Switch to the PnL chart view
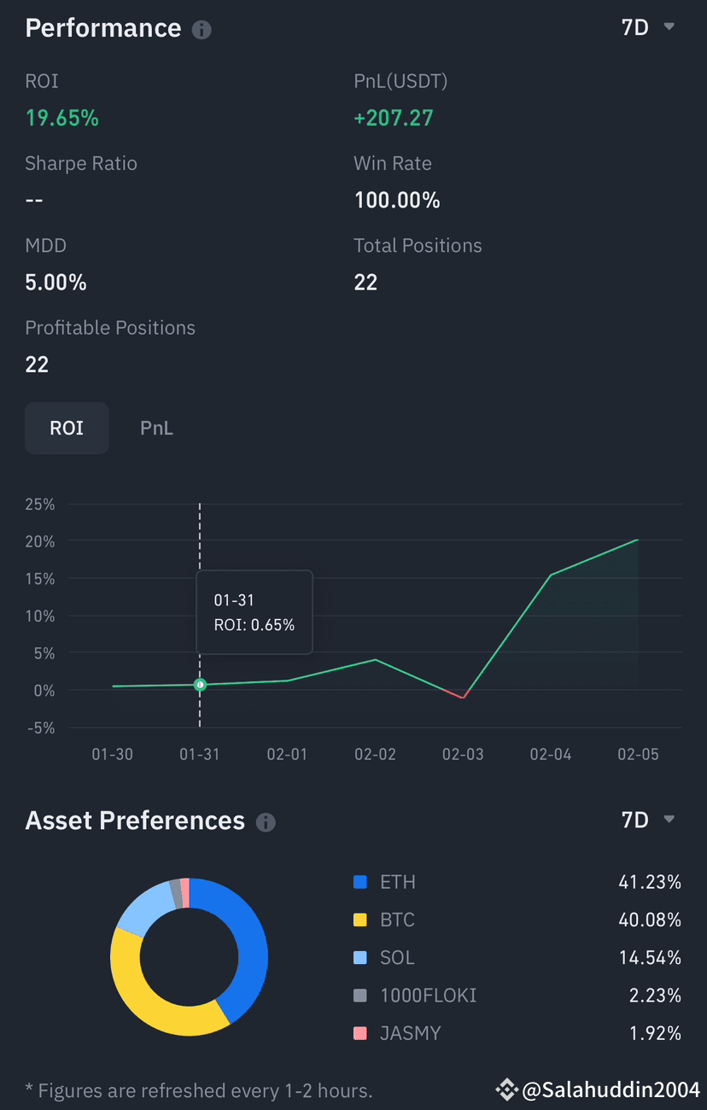The width and height of the screenshot is (707, 1110). click(x=156, y=428)
